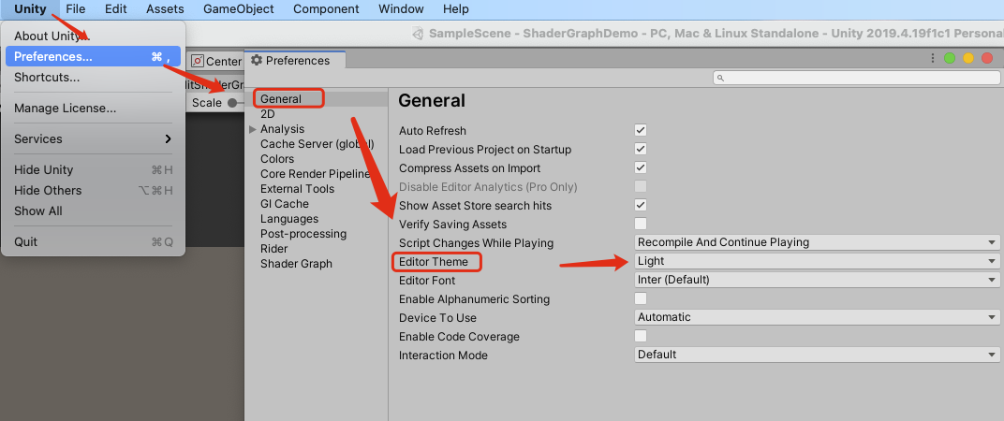The image size is (1004, 421).
Task: Open the Help menu
Action: pyautogui.click(x=456, y=9)
